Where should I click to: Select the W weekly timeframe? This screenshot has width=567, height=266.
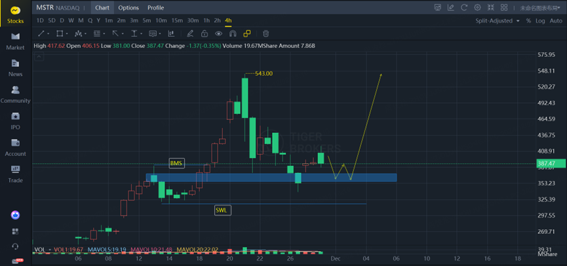click(71, 20)
